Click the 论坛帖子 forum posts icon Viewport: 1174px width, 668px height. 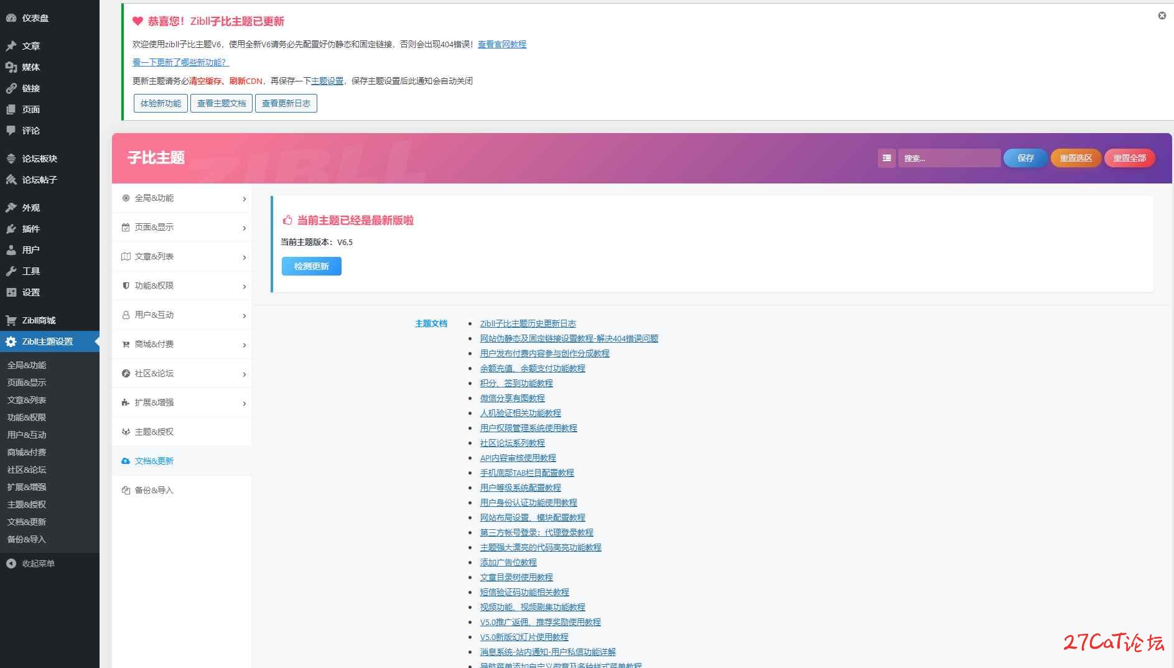point(11,180)
